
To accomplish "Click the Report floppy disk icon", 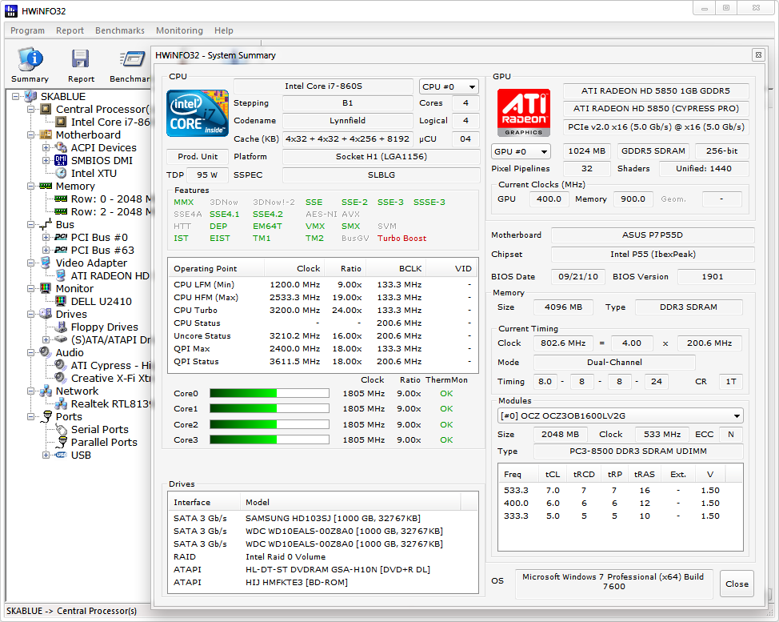I will point(80,60).
